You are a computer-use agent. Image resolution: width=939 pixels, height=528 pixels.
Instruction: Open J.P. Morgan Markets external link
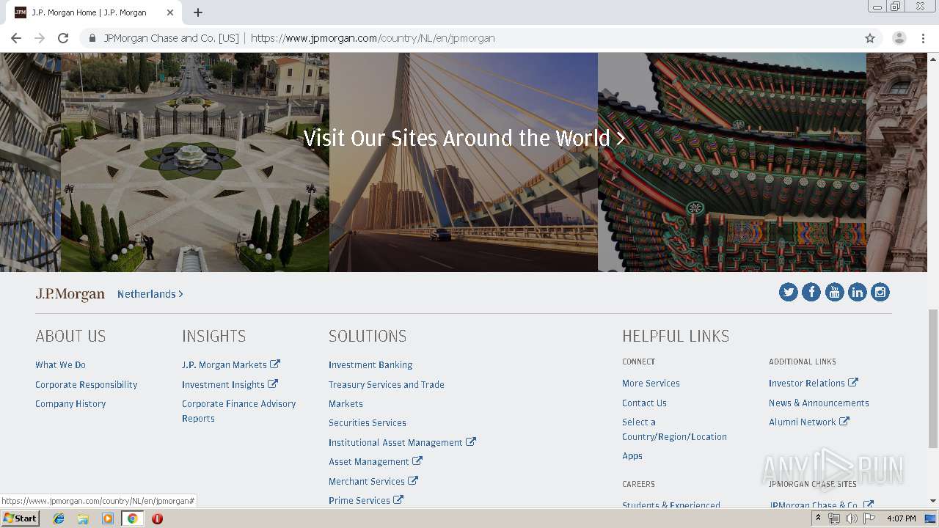coord(231,364)
